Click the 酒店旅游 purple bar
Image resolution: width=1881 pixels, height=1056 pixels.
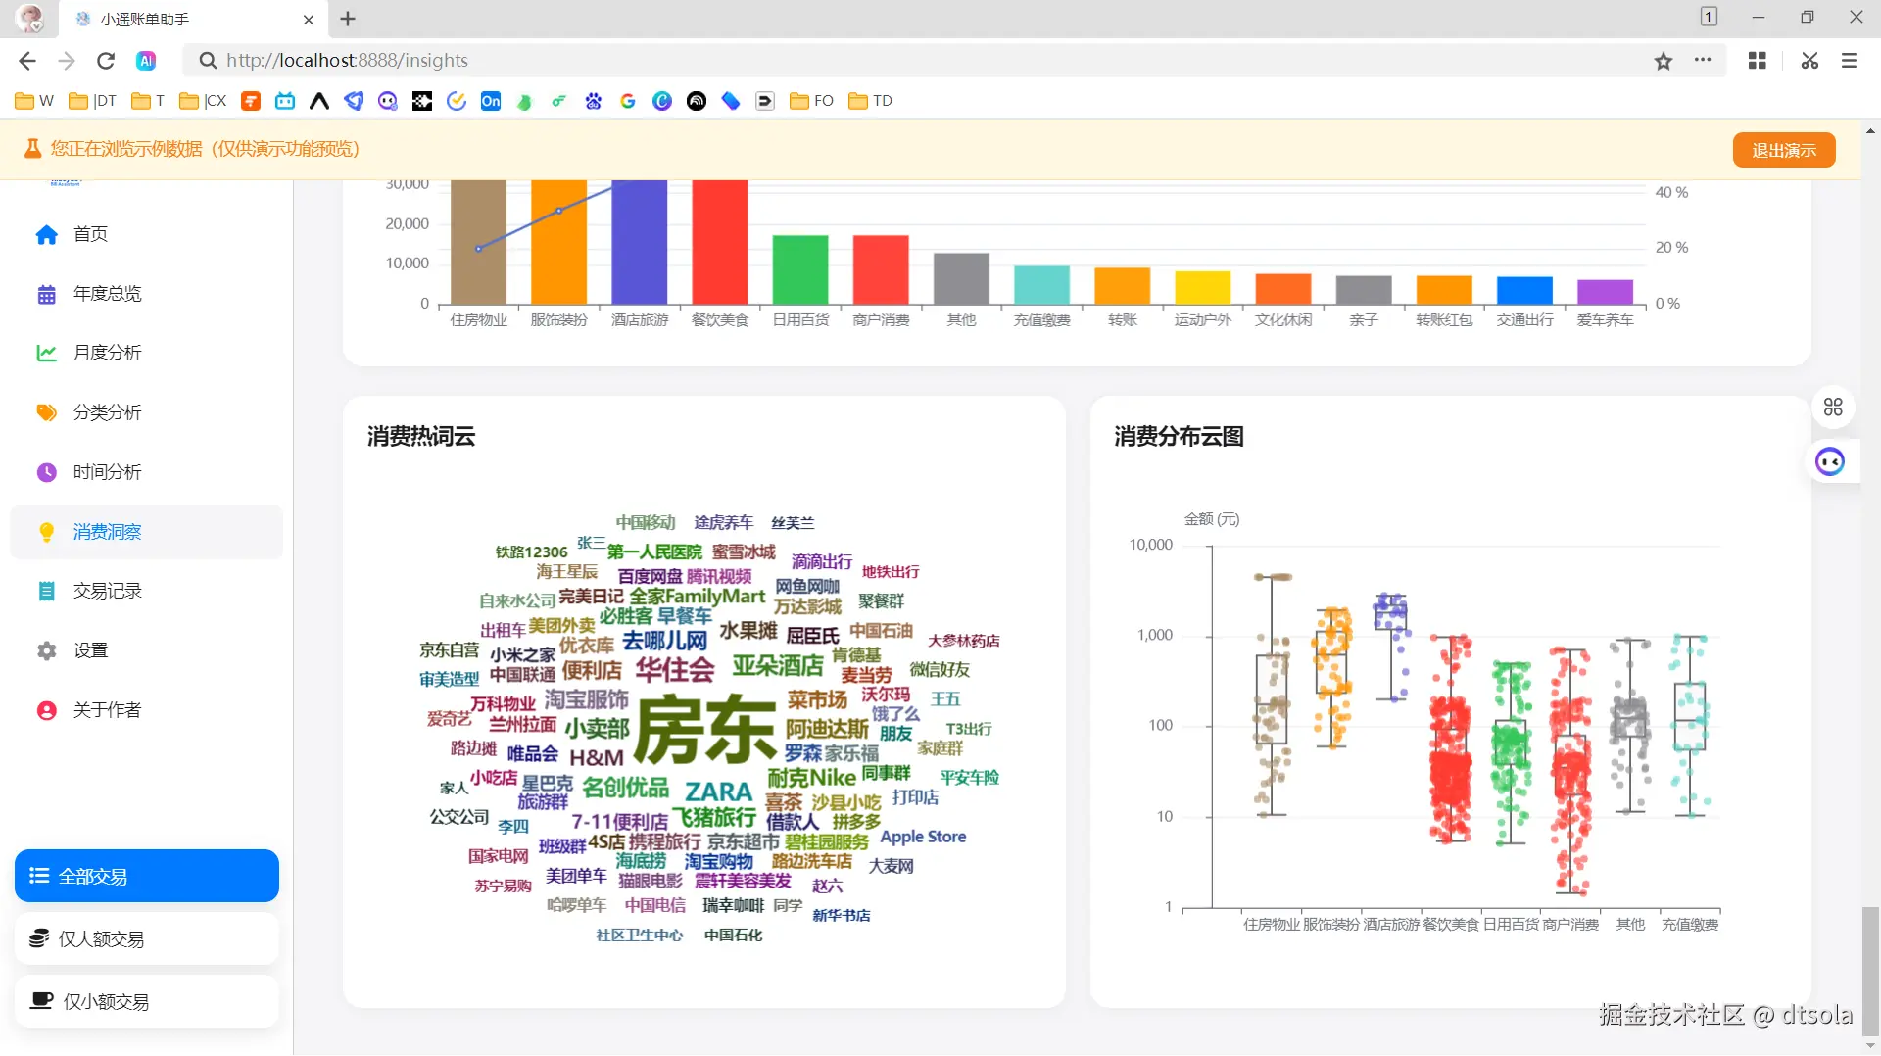point(640,242)
